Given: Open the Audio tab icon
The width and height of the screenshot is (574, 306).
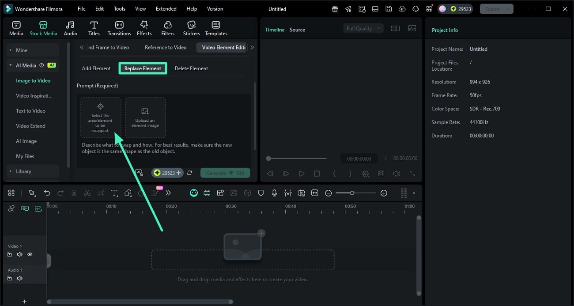Looking at the screenshot, I should pos(70,25).
